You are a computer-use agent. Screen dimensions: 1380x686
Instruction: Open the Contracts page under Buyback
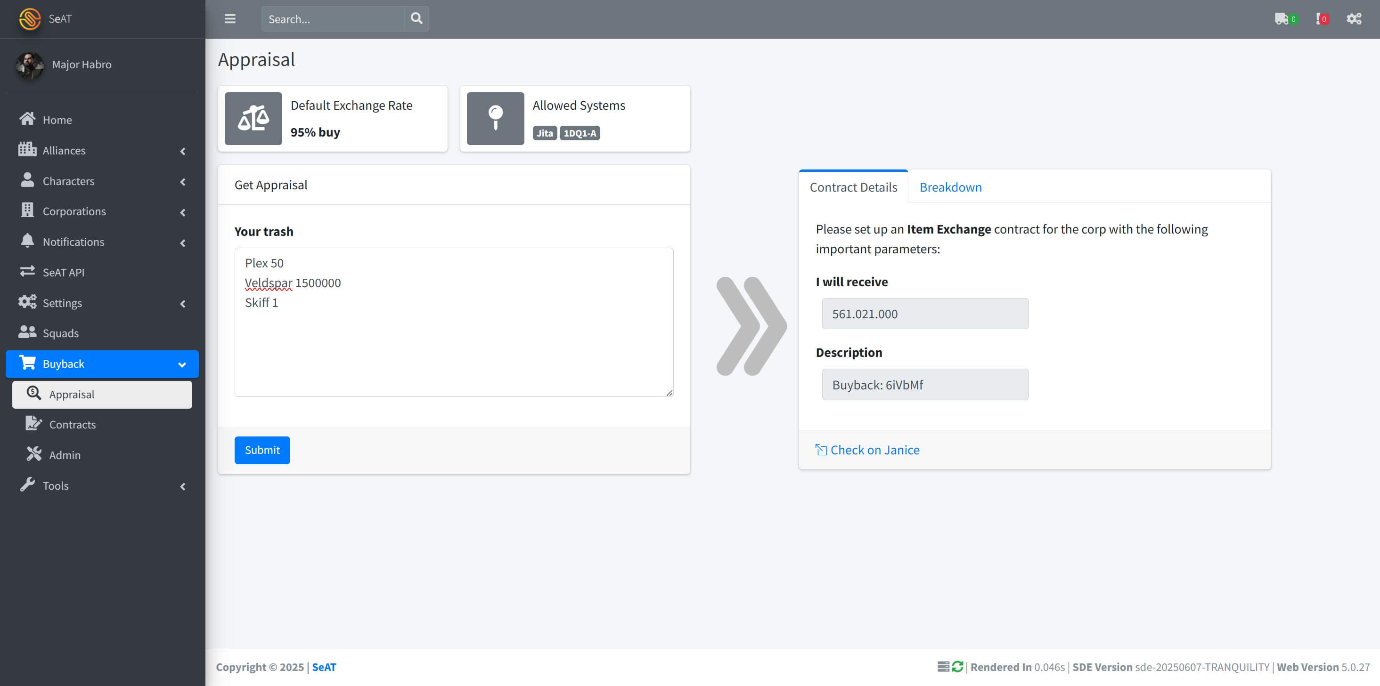72,425
